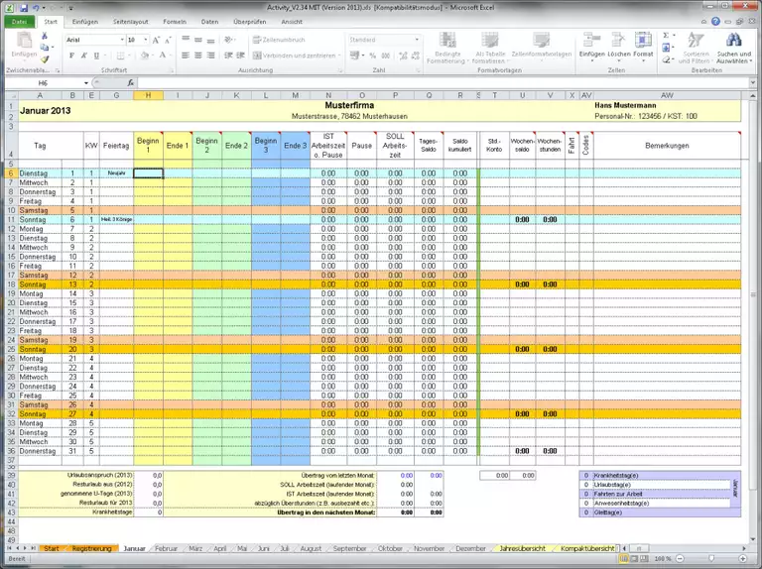
Task: Click the Undo arrow icon
Action: 35,7
